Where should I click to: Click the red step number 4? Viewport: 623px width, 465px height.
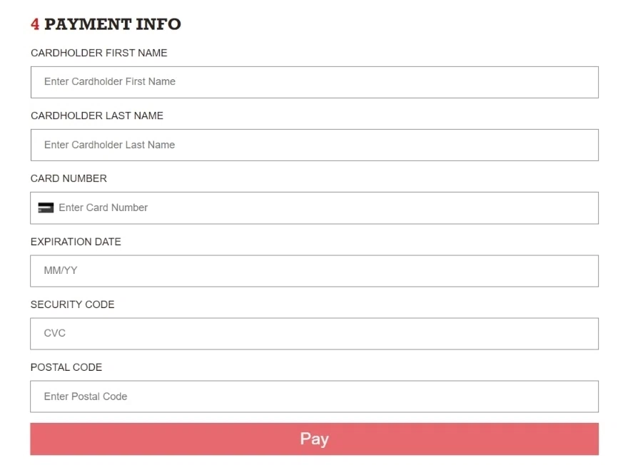click(35, 24)
